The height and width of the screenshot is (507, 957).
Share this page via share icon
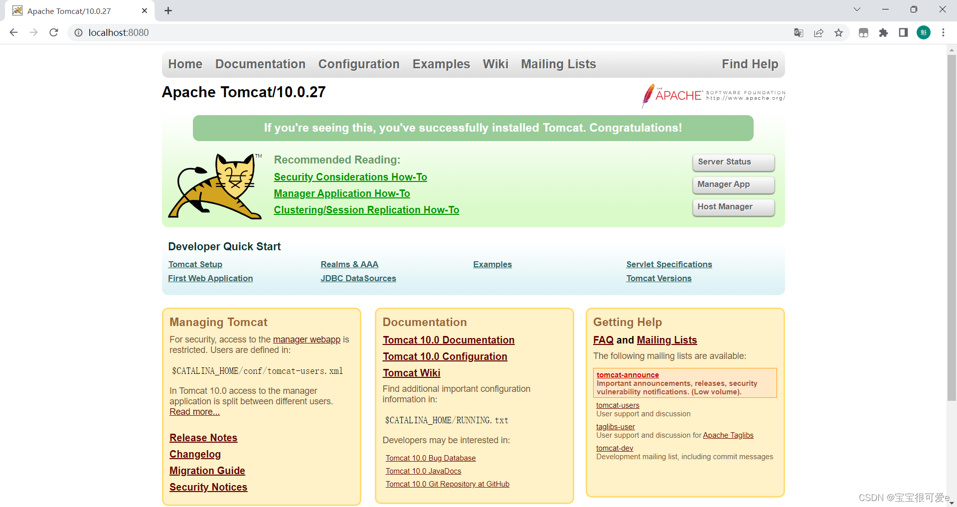point(818,32)
